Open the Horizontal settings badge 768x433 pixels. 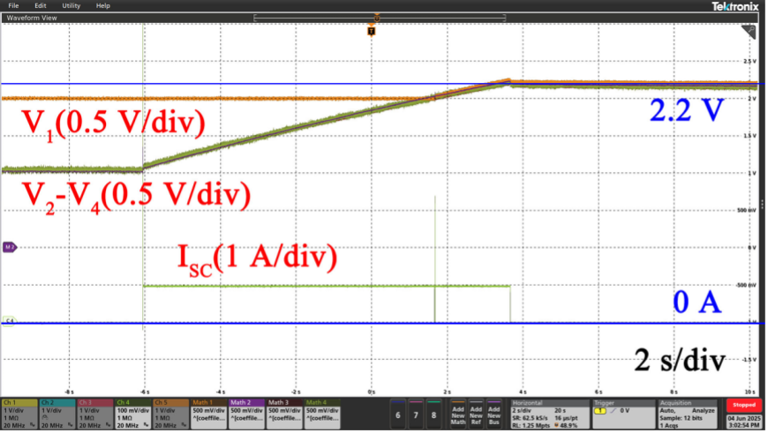(548, 414)
